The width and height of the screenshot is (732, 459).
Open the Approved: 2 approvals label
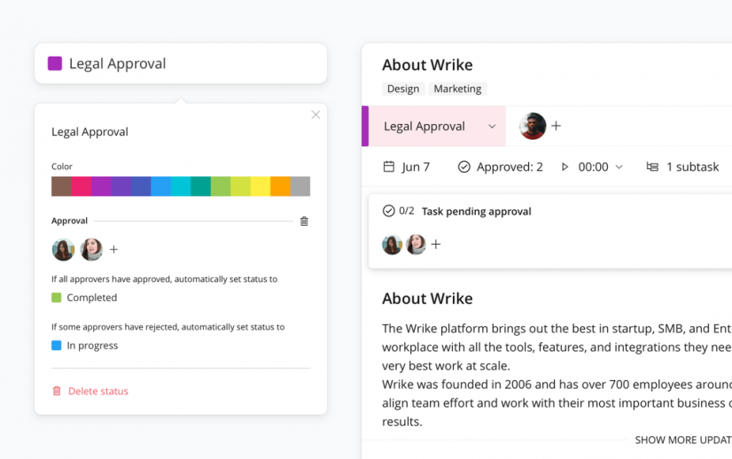point(510,167)
